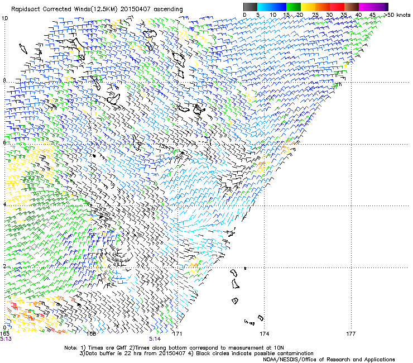Click the gray 0-5 knots color band

pos(250,7)
